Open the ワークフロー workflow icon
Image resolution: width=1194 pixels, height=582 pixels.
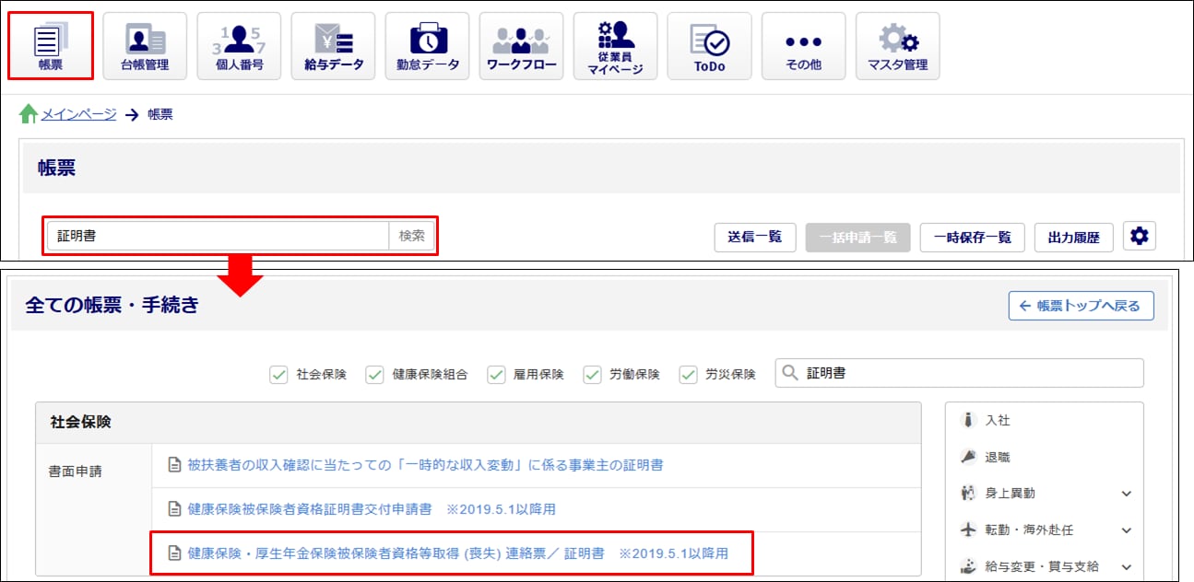coord(521,45)
